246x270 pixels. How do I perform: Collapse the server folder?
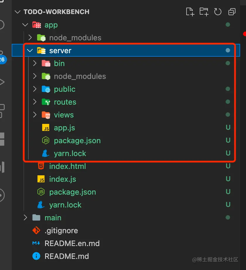[x=30, y=51]
